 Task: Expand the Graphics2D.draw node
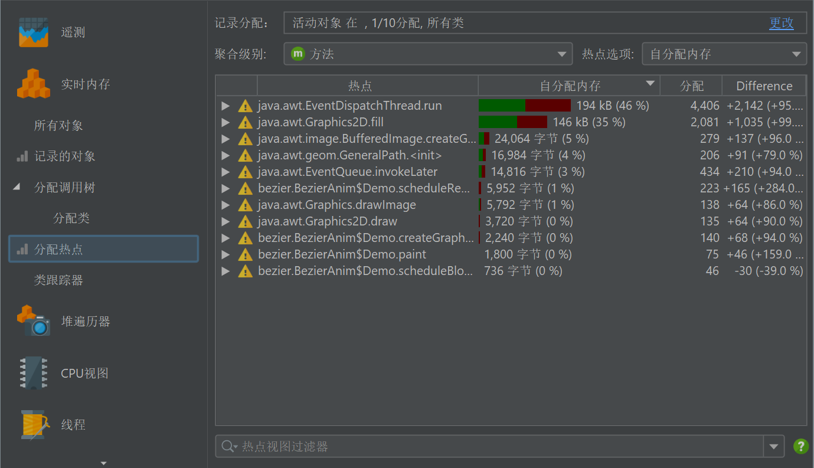(225, 222)
